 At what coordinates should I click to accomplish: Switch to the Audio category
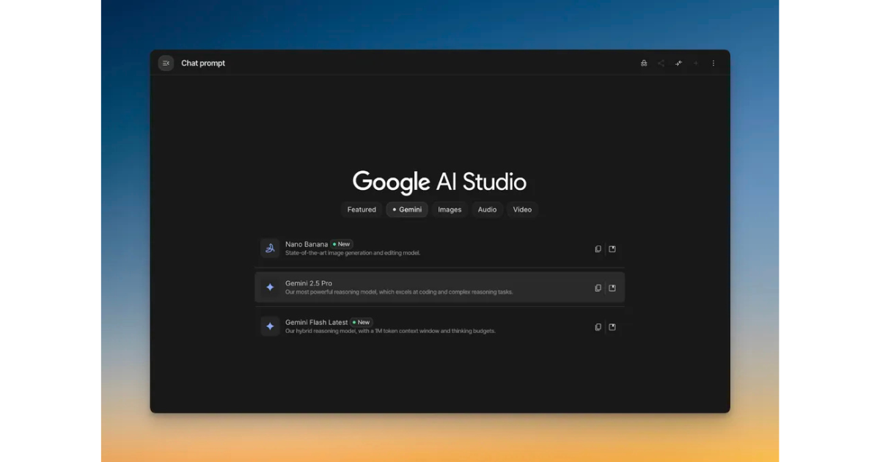click(x=487, y=210)
